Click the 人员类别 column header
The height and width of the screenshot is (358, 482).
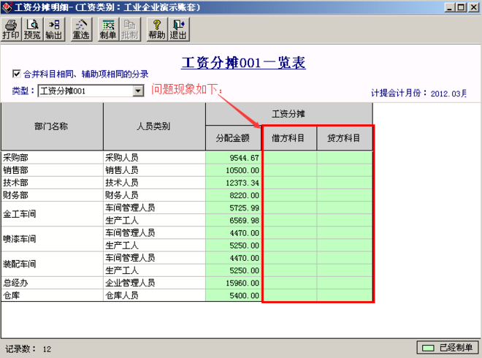153,126
